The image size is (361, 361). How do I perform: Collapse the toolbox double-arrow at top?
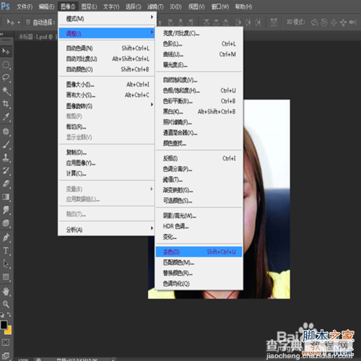[x=2, y=34]
